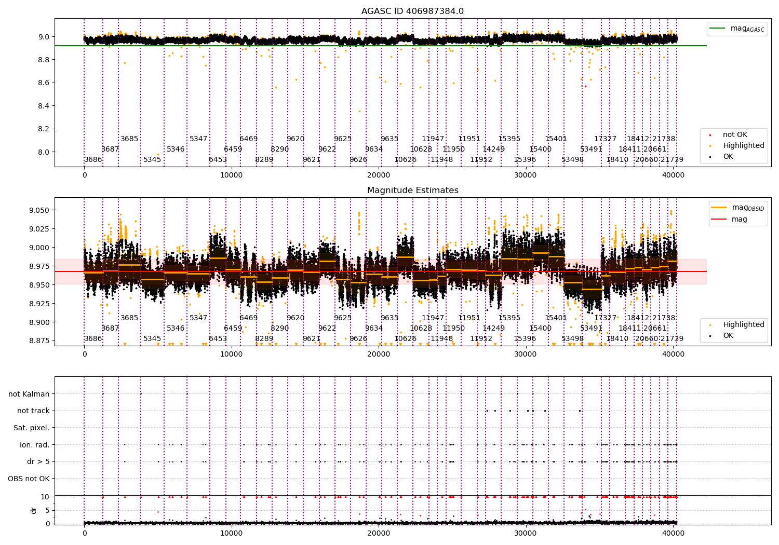Click the 'OBS not OK' row label

(x=29, y=479)
